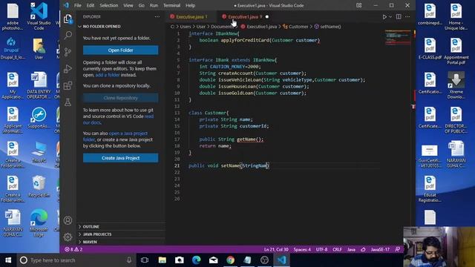This screenshot has height=267, width=475.
Task: Click the taskbar search box
Action: (x=76, y=260)
